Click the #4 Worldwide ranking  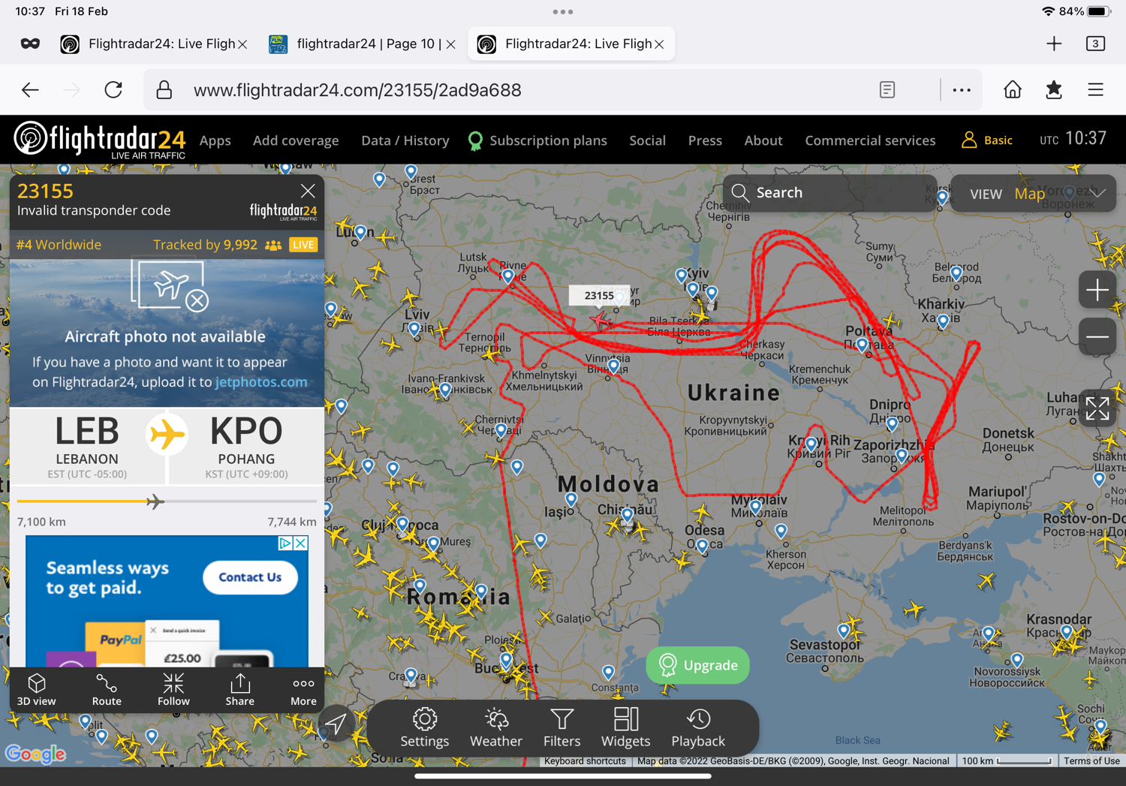[59, 245]
